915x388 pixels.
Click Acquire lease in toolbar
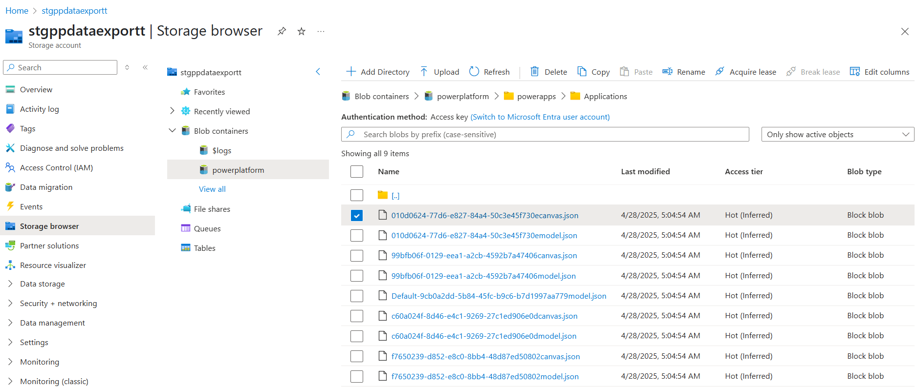[x=745, y=72]
